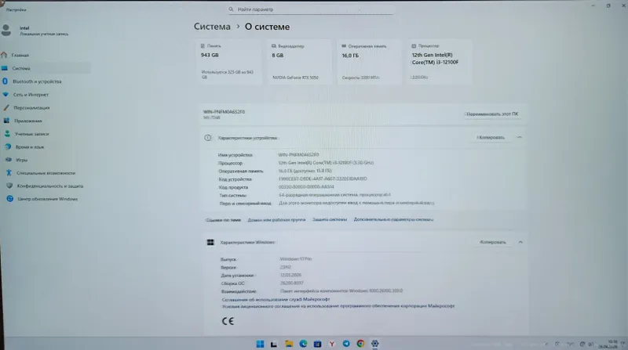Open Защита системы link
Screen dimensions: 628x350
pyautogui.click(x=330, y=219)
